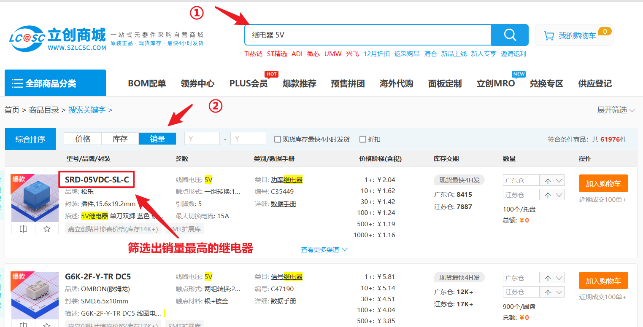Image resolution: width=643 pixels, height=327 pixels.
Task: Open 数据手册 for G6K-2F-Y-TR DC5
Action: pos(284,301)
